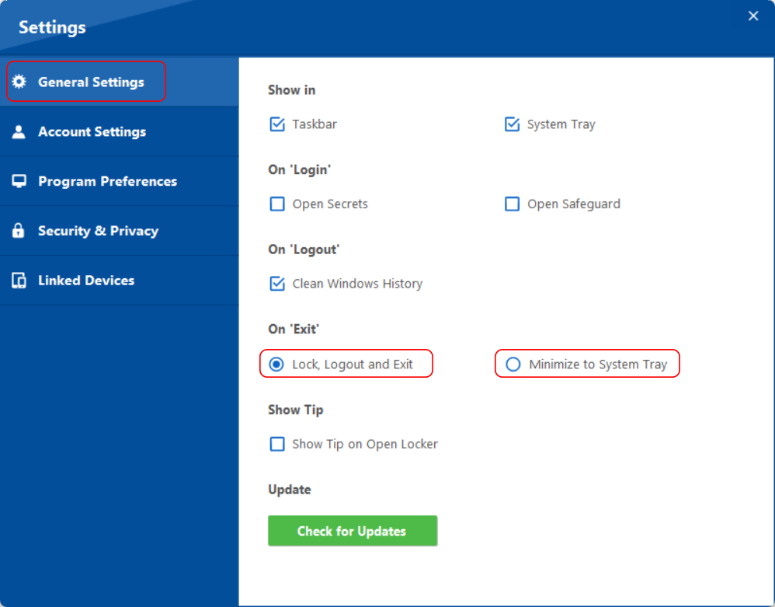Turn off Clean Windows History
Image resolution: width=775 pixels, height=607 pixels.
coord(277,284)
